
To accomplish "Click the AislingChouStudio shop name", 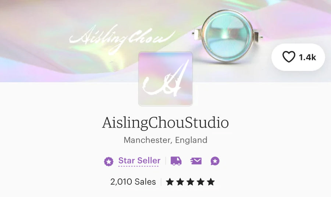I will coord(165,123).
